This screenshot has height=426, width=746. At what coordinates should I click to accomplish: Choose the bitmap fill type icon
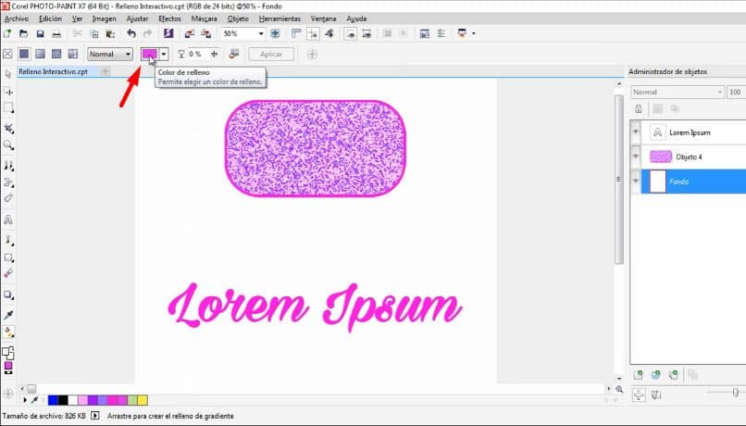[x=56, y=54]
